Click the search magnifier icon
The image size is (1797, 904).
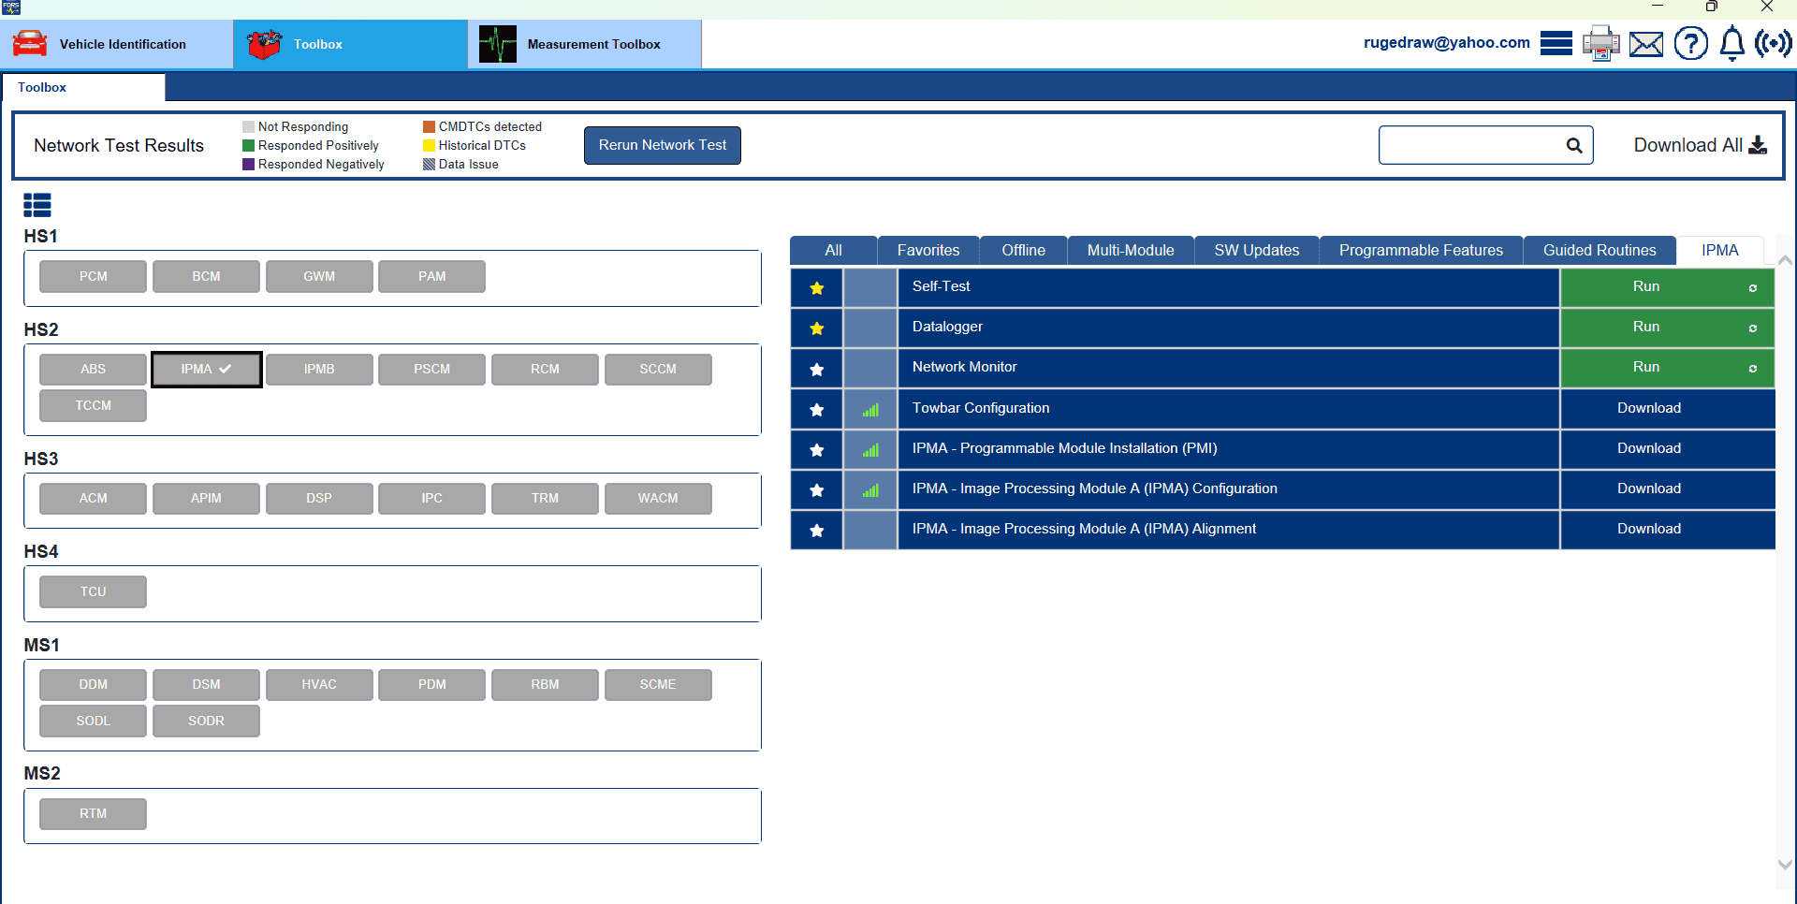pos(1574,146)
